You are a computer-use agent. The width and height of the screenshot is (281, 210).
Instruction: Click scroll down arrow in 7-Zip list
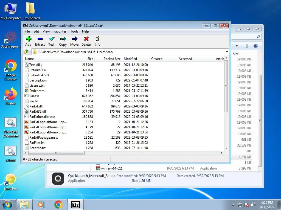point(226,148)
